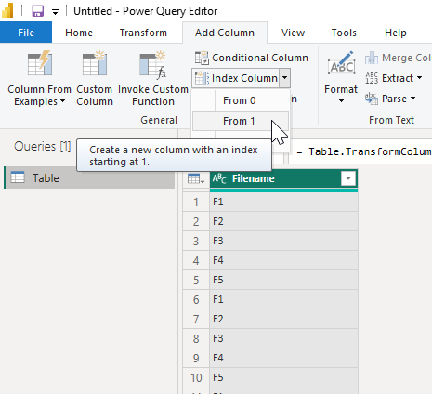The image size is (432, 394).
Task: Select row number 8
Action: [196, 339]
